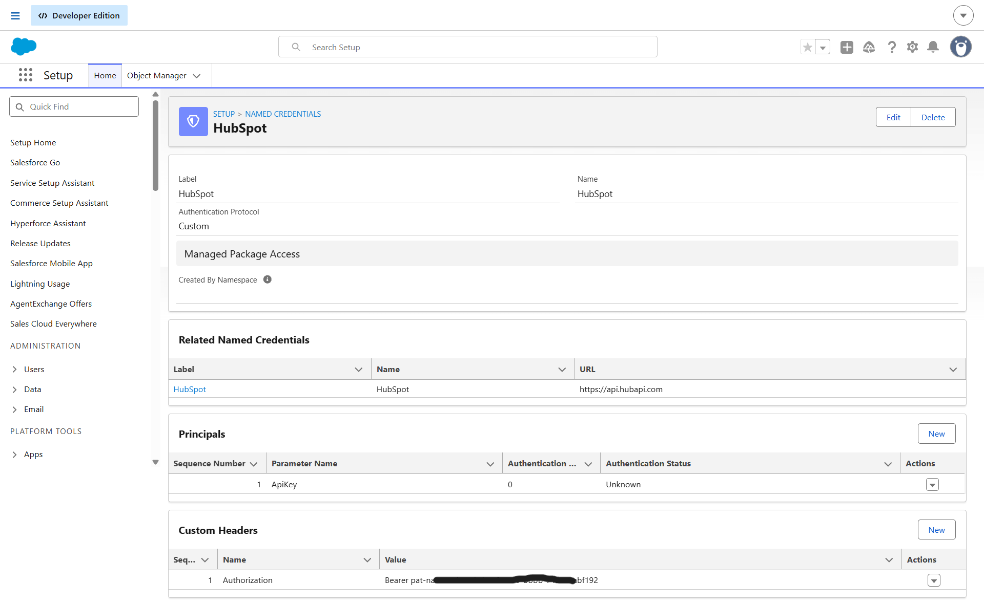Click into the Search Setup field

coord(468,47)
